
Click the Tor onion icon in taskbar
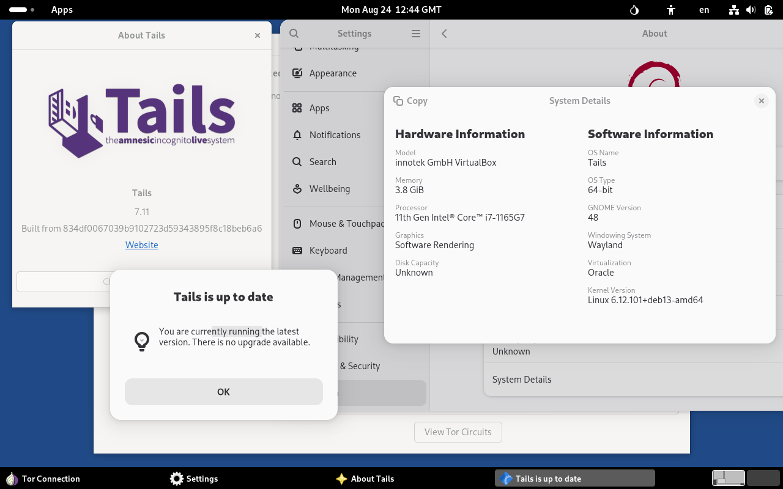(x=12, y=479)
